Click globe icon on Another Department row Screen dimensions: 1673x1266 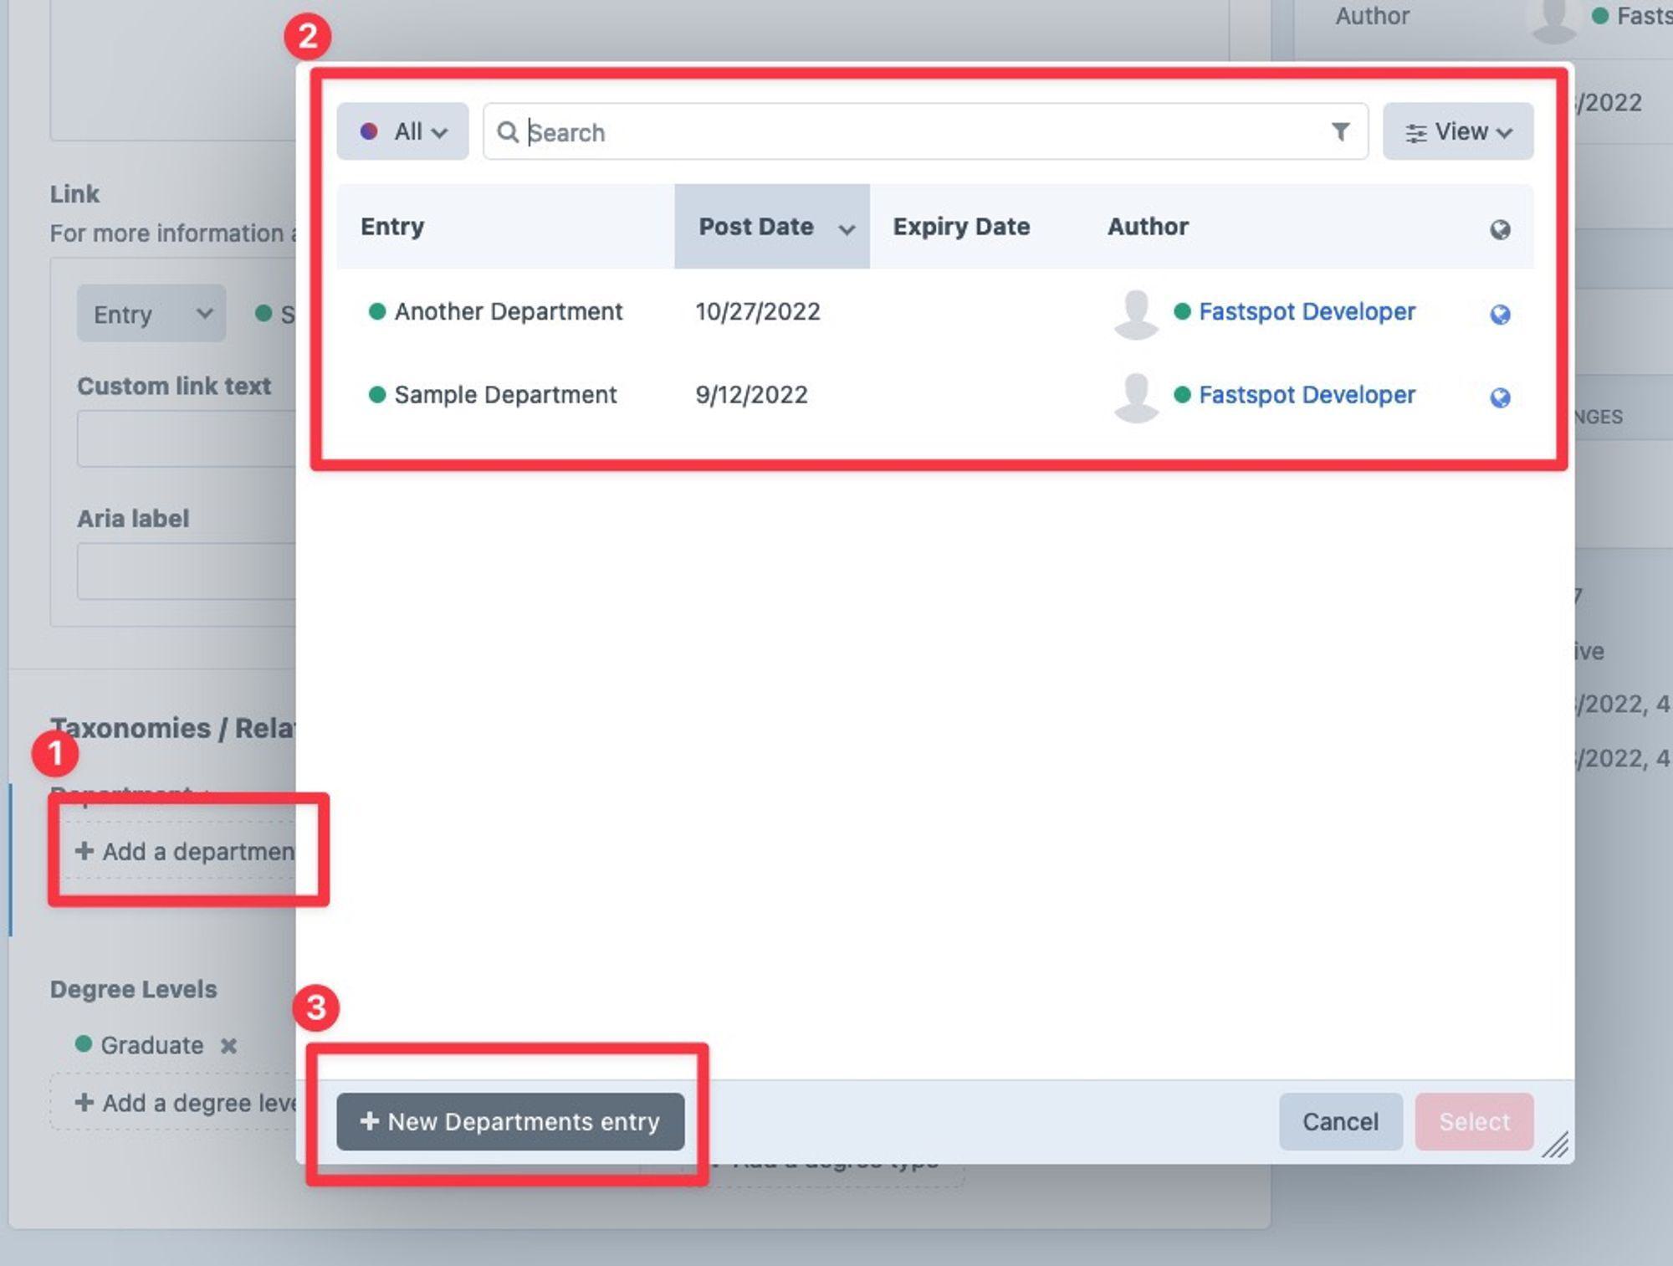coord(1500,314)
